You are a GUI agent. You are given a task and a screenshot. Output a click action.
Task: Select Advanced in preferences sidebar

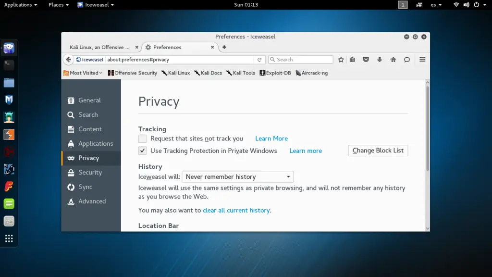pyautogui.click(x=91, y=201)
